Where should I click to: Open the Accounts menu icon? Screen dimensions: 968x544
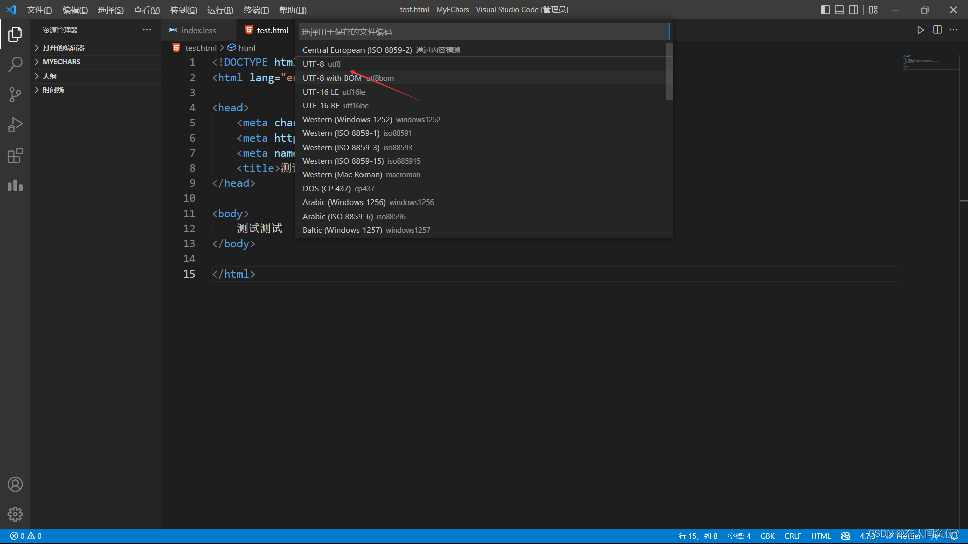(x=15, y=484)
